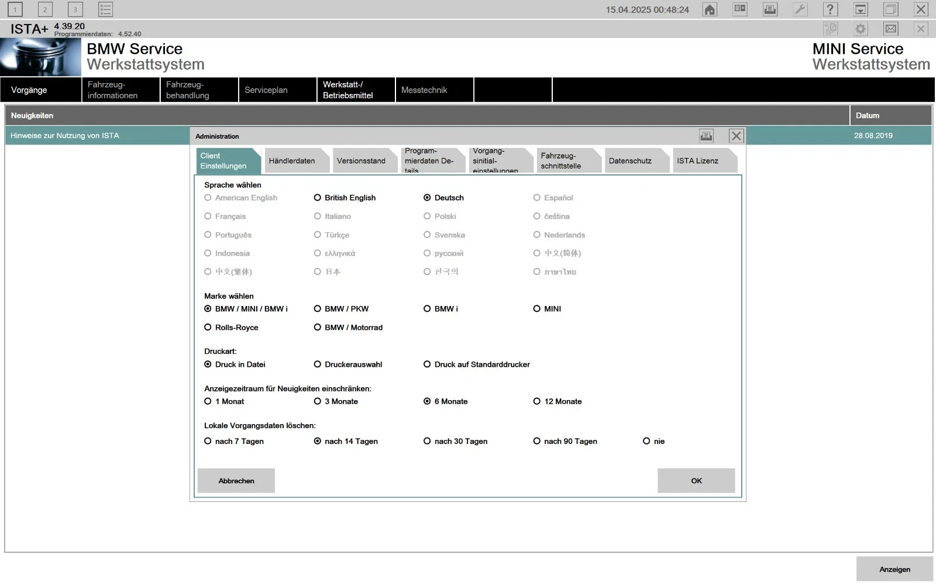Set local data deletion to nie

pos(654,441)
